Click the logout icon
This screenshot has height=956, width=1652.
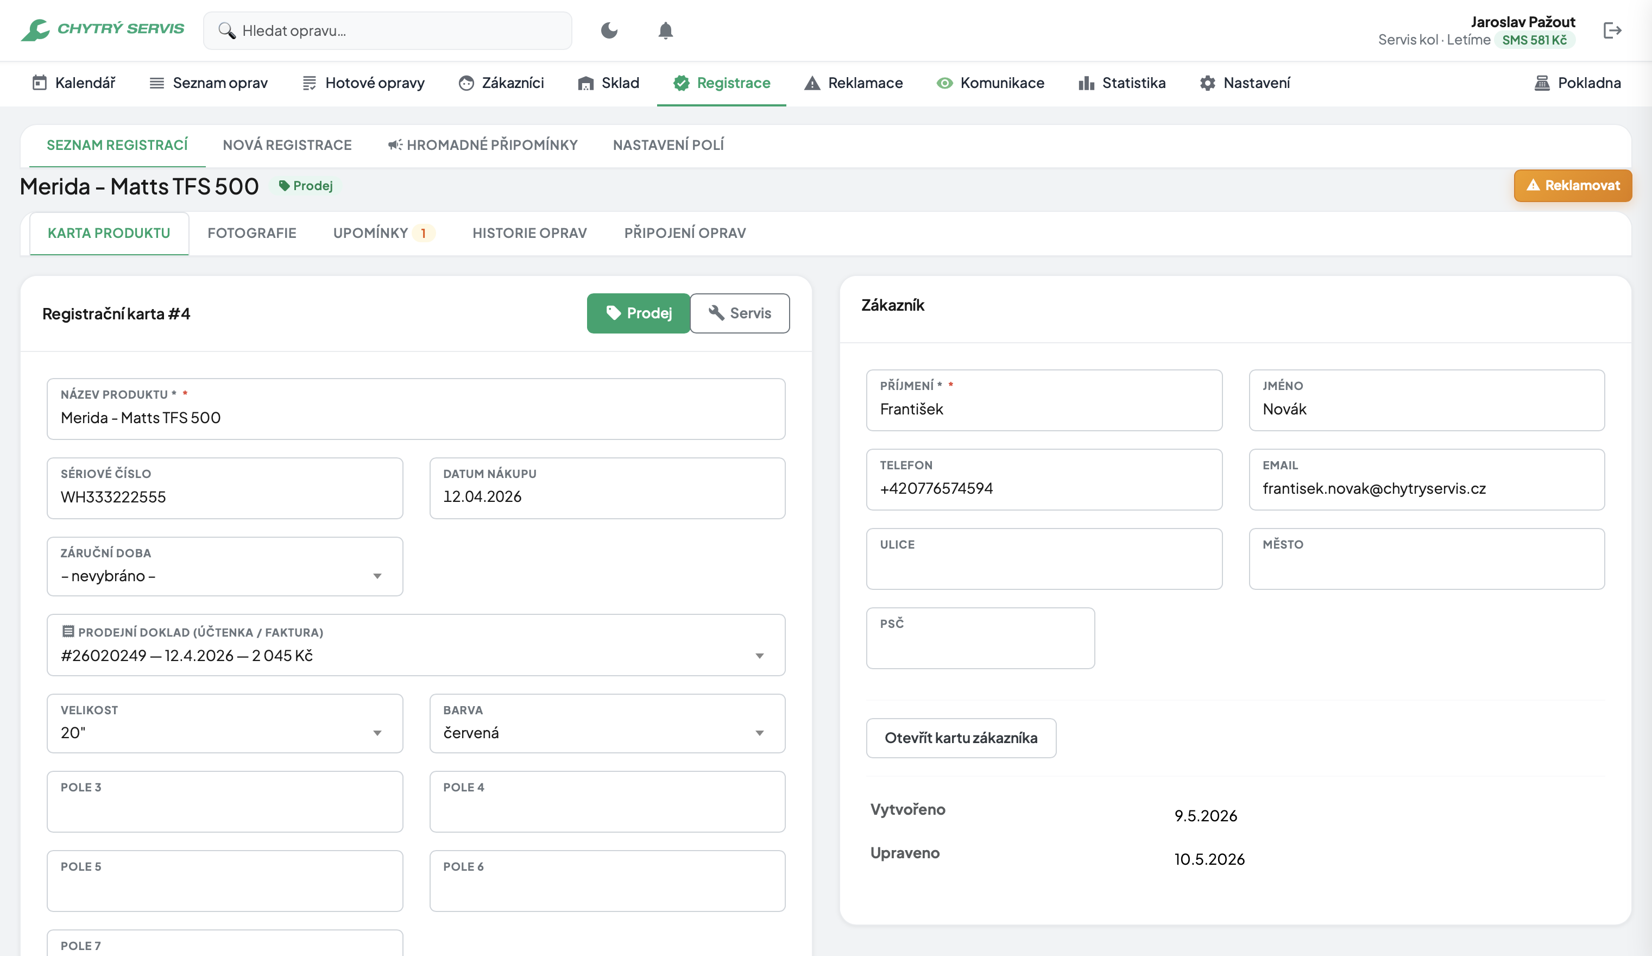click(1612, 30)
